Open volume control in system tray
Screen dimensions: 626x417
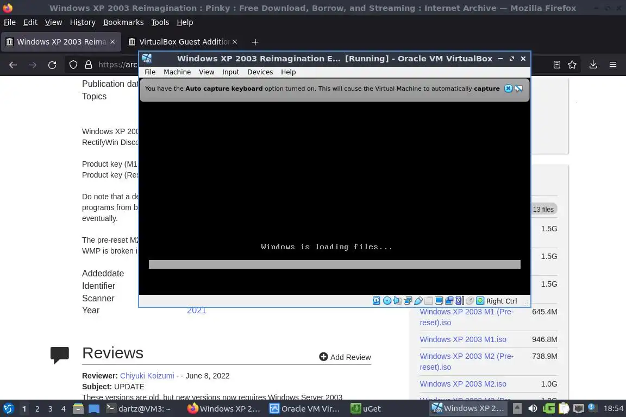tap(533, 409)
